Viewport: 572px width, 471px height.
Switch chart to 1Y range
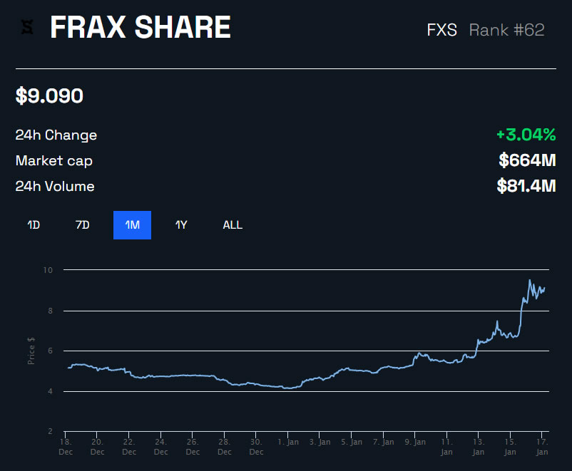point(181,225)
